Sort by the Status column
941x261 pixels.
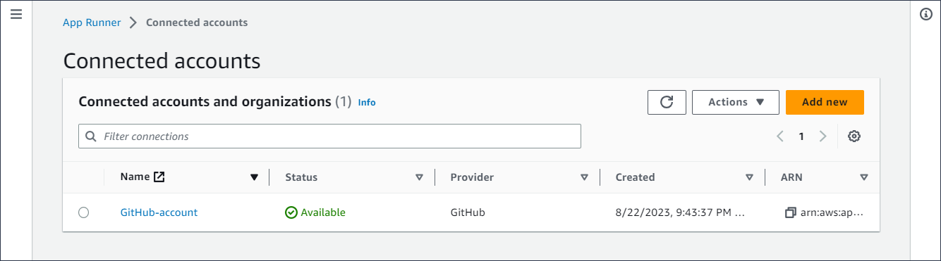tap(419, 177)
